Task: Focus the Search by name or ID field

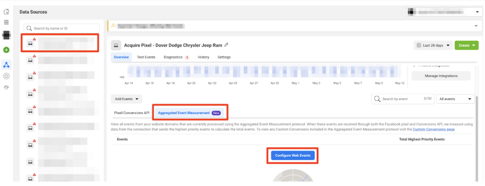Action: coord(61,28)
